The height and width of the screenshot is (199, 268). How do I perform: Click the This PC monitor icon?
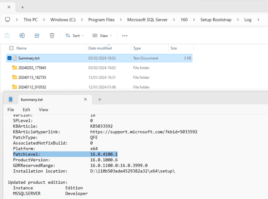[7, 20]
